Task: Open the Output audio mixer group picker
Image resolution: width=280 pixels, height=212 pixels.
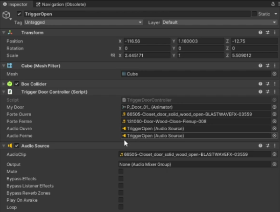Action: pyautogui.click(x=274, y=164)
